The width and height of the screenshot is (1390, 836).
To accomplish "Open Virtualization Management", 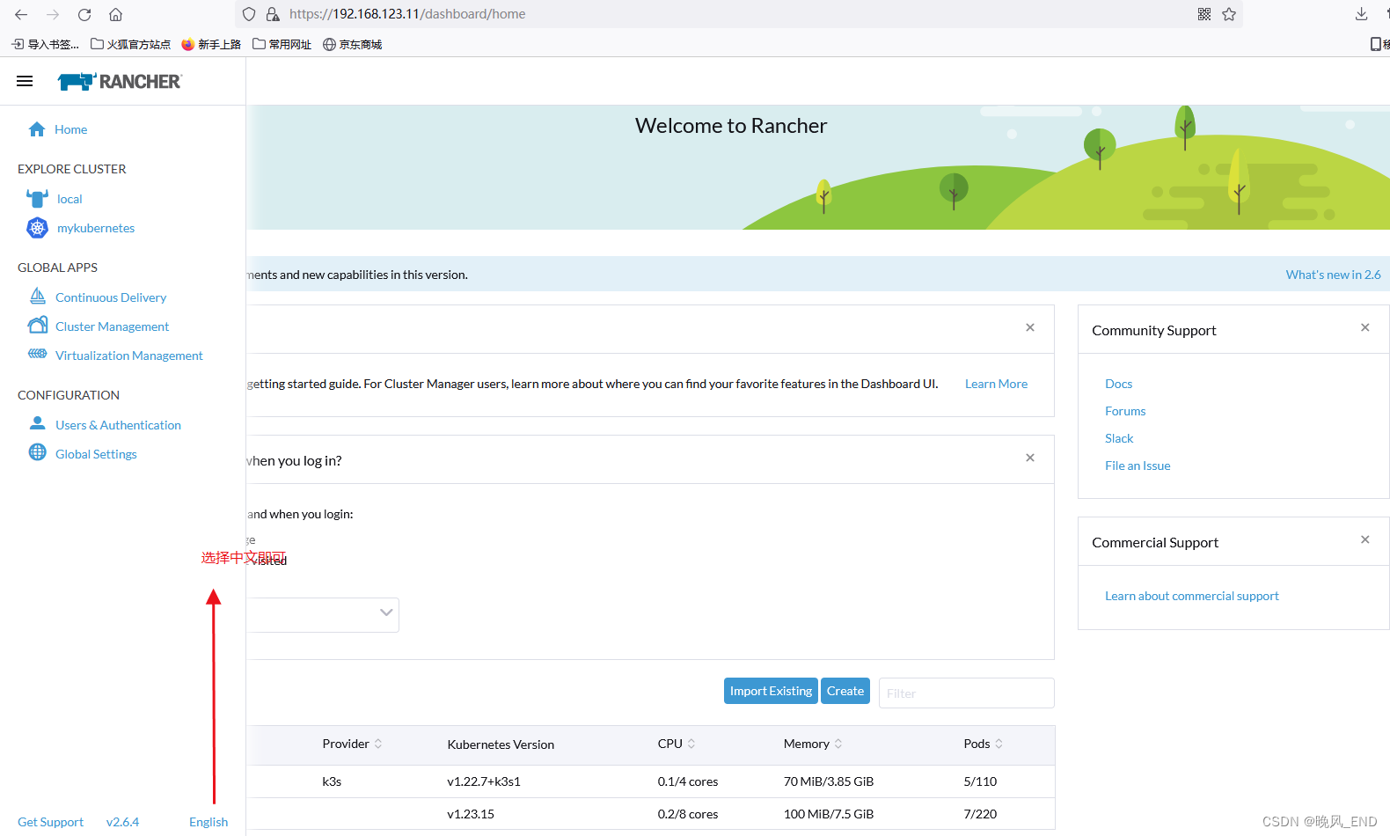I will click(129, 356).
